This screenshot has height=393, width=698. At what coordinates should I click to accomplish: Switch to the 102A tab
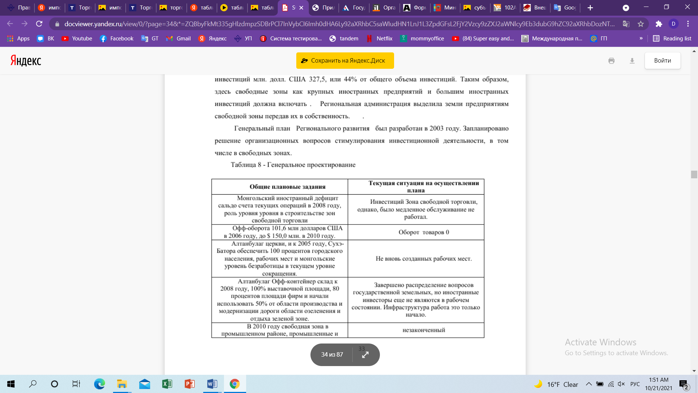(x=505, y=8)
